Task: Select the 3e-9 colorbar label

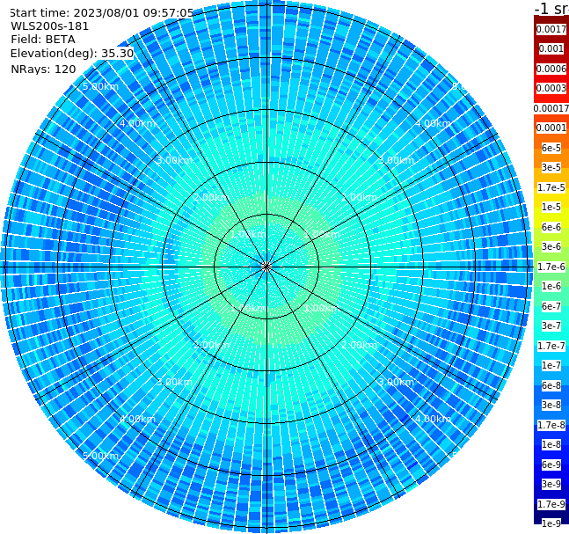Action: [551, 484]
